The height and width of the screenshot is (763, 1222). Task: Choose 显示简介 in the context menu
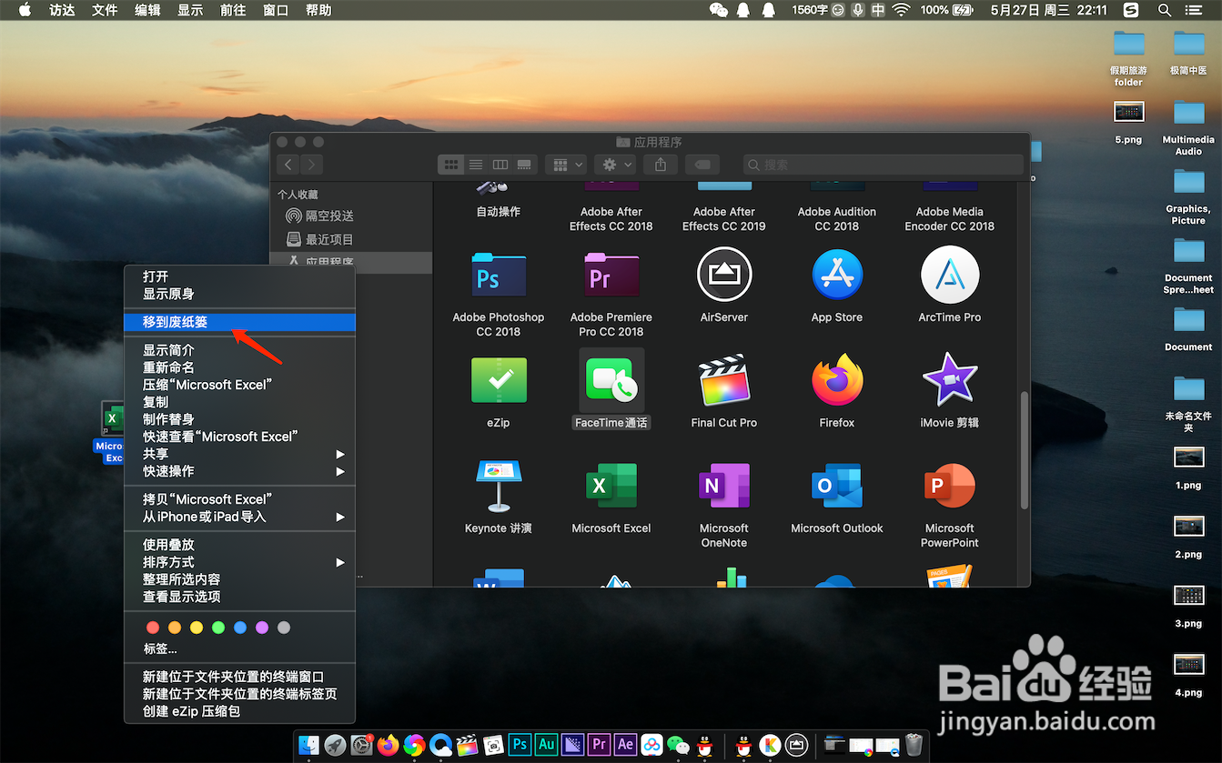point(239,350)
